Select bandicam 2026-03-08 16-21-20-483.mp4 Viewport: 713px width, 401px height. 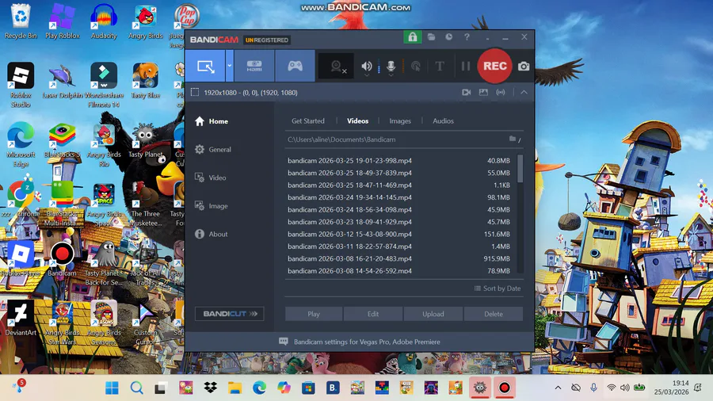pyautogui.click(x=399, y=258)
